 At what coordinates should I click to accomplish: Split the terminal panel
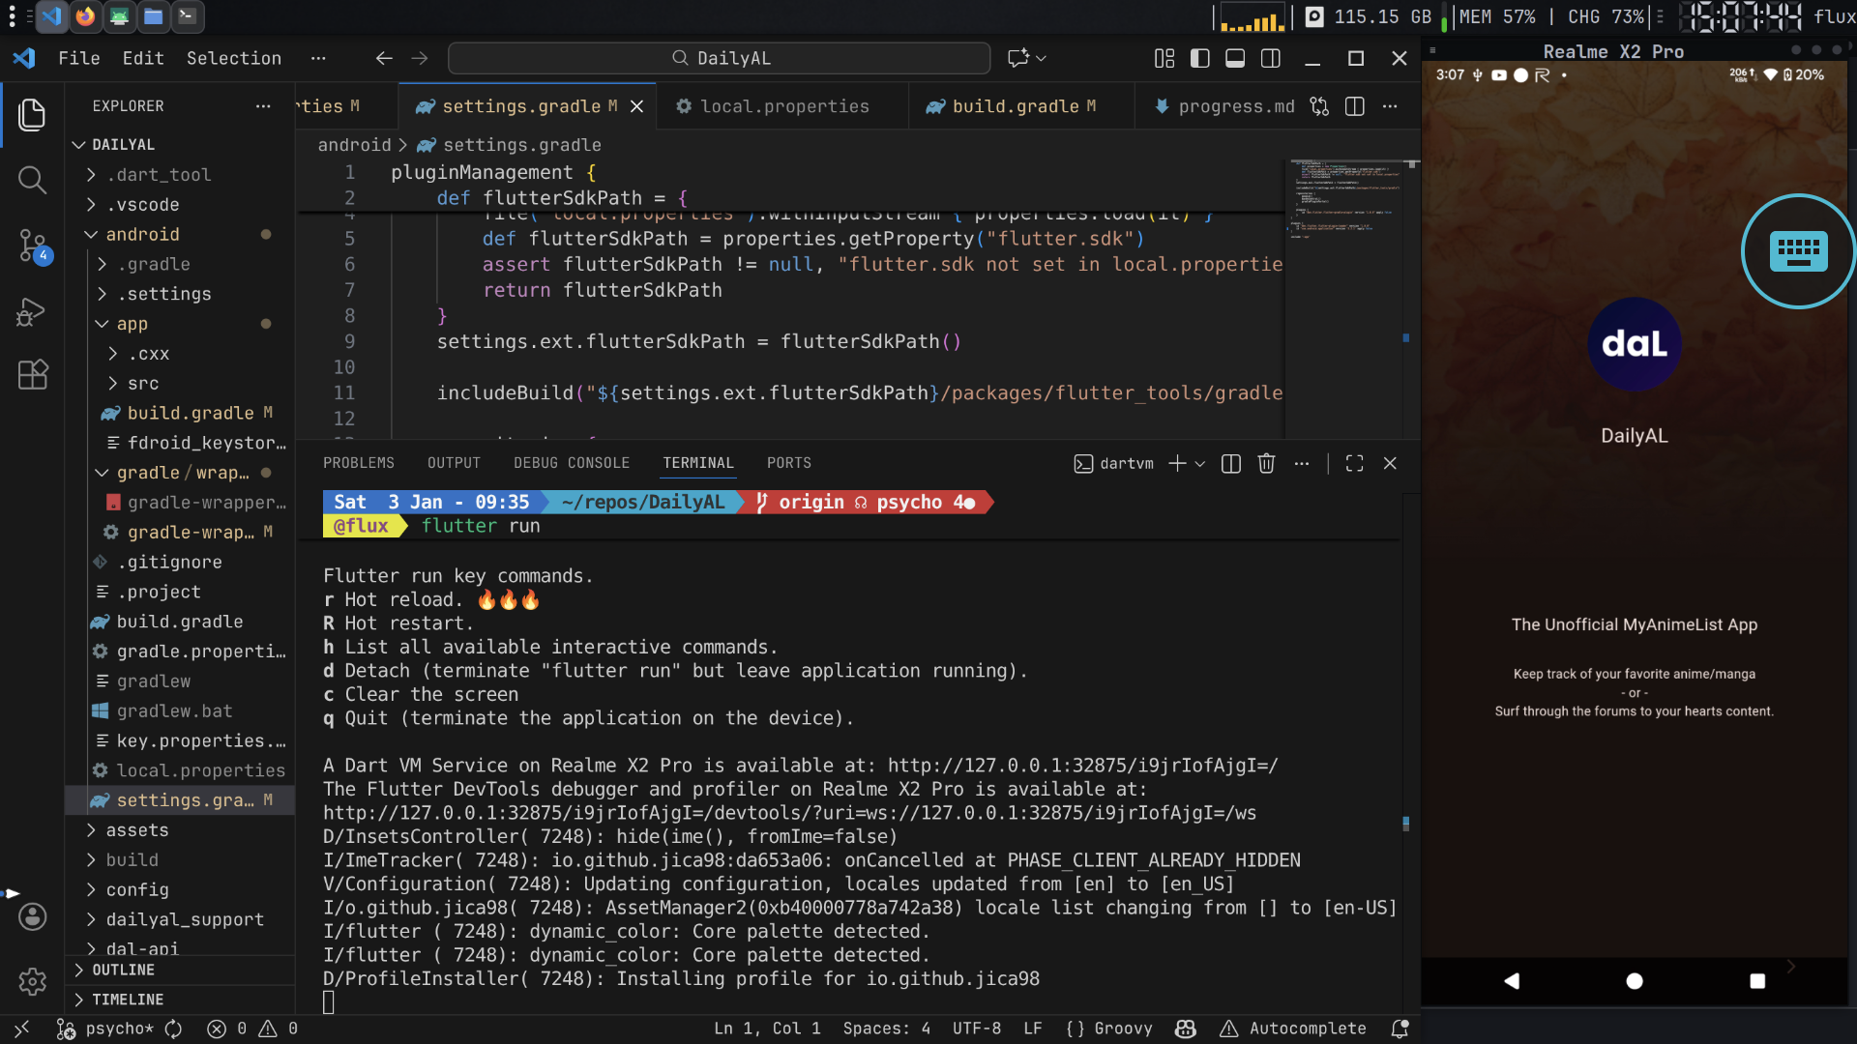(x=1230, y=464)
